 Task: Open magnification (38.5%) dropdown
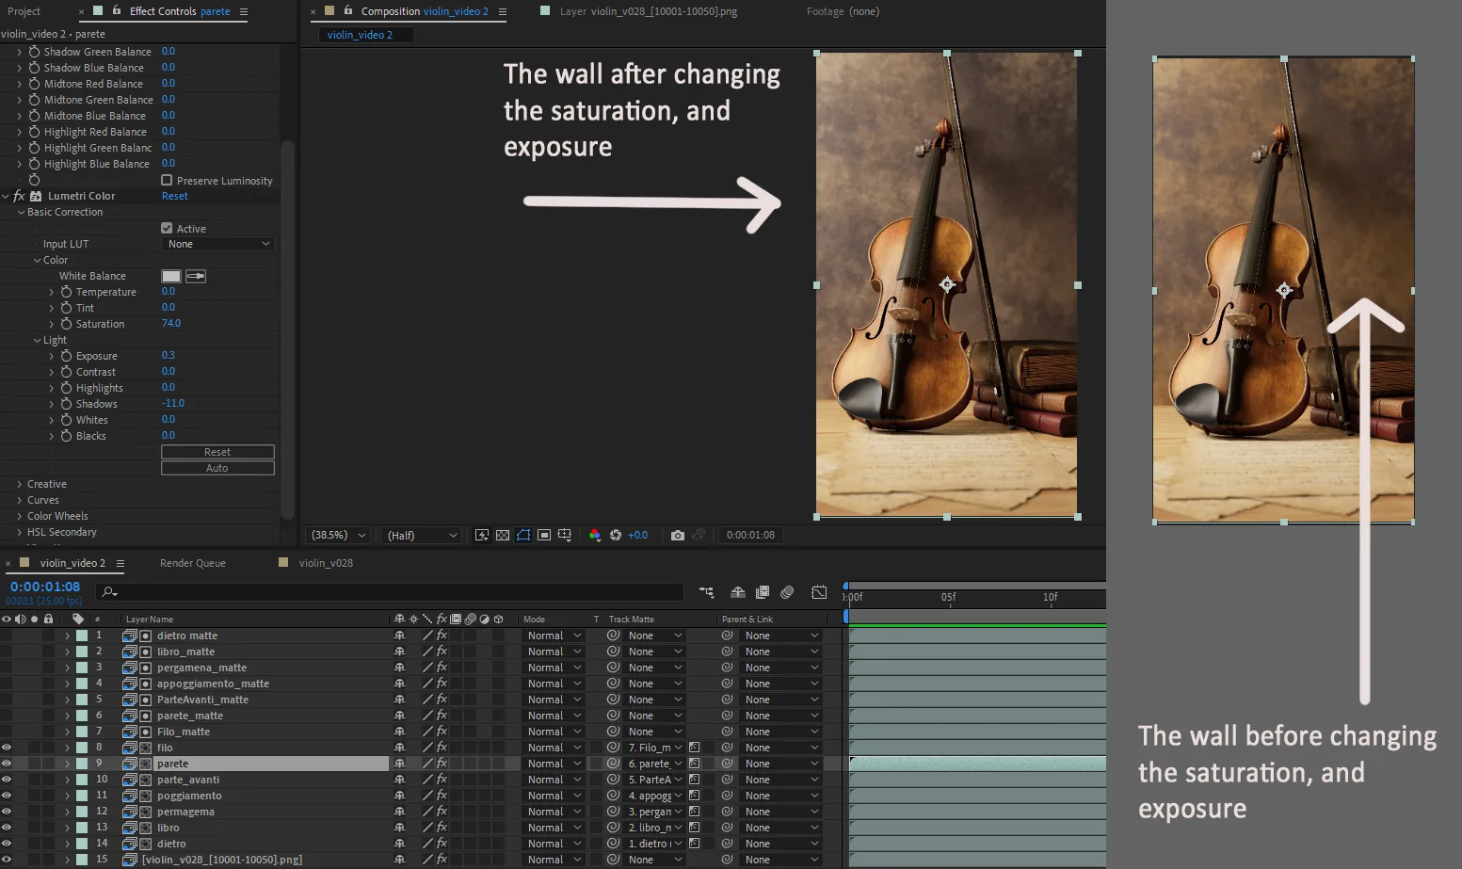[339, 535]
